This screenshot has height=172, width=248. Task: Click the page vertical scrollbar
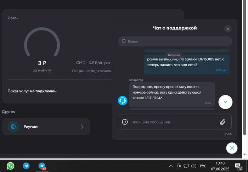[245, 71]
